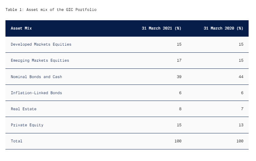Click the Nominal Bonds and Cash label
The image size is (256, 161).
pos(36,77)
